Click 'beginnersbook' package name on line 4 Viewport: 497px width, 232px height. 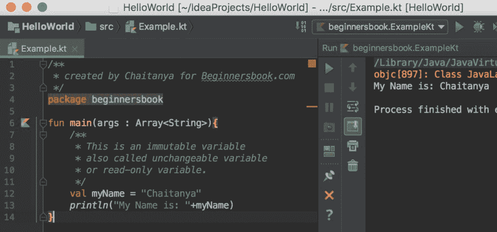tap(128, 100)
